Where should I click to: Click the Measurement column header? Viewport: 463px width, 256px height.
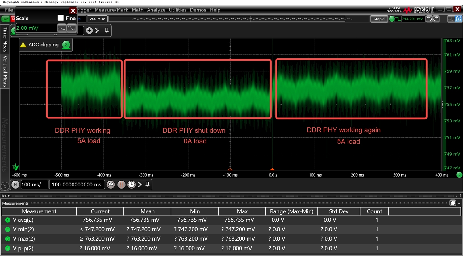click(39, 211)
